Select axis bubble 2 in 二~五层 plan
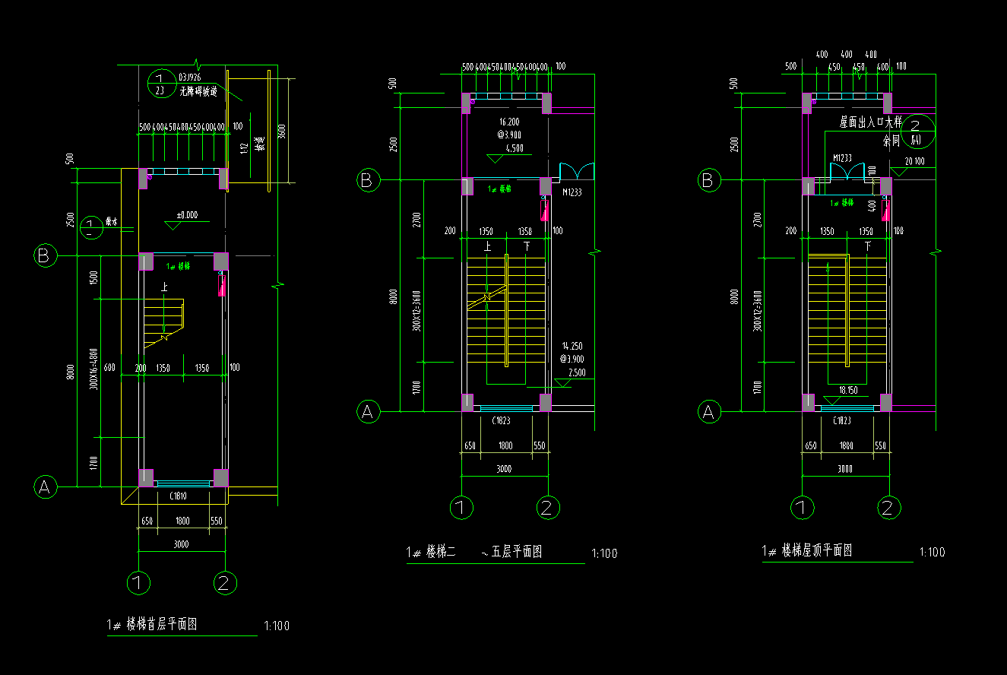The width and height of the screenshot is (1007, 675). tap(549, 508)
